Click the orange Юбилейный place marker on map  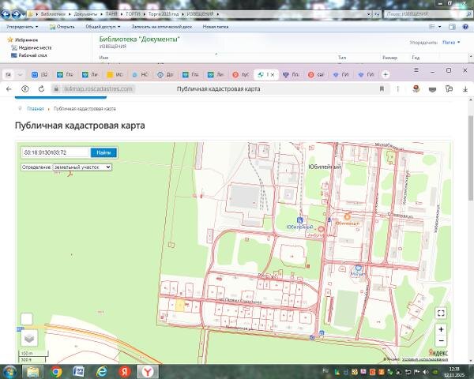tap(348, 216)
